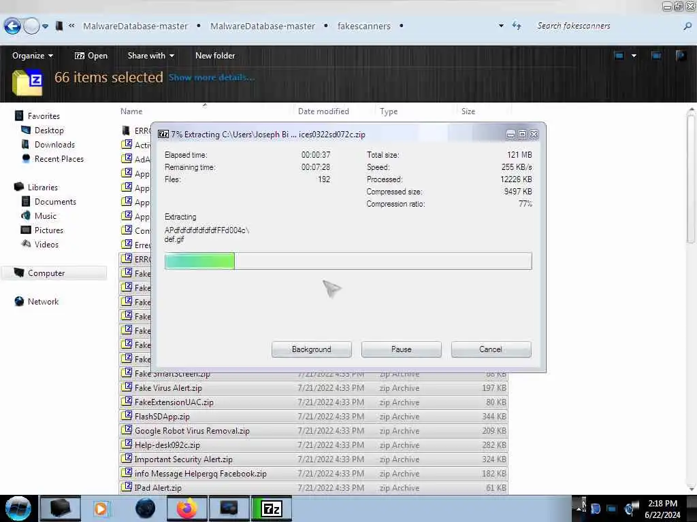Click fakescanners in the address bar

pos(364,27)
